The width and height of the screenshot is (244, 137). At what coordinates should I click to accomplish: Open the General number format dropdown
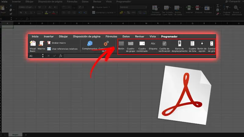[x=133, y=7]
